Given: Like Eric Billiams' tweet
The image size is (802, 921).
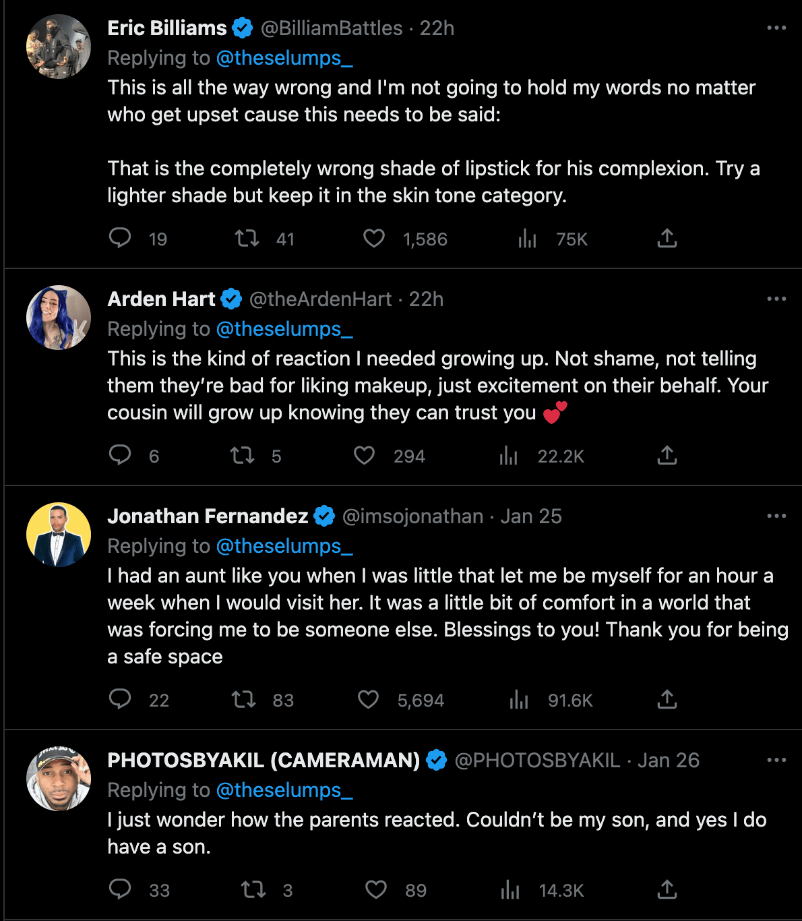Looking at the screenshot, I should coord(374,238).
